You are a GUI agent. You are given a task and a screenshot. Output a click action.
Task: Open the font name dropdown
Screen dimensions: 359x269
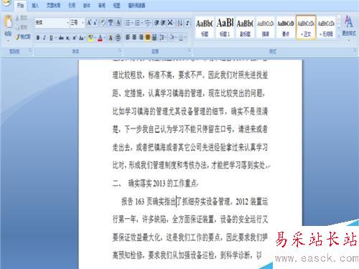click(67, 23)
